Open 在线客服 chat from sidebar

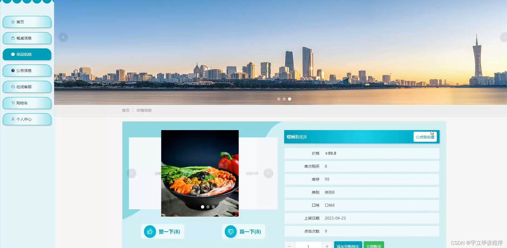[27, 87]
